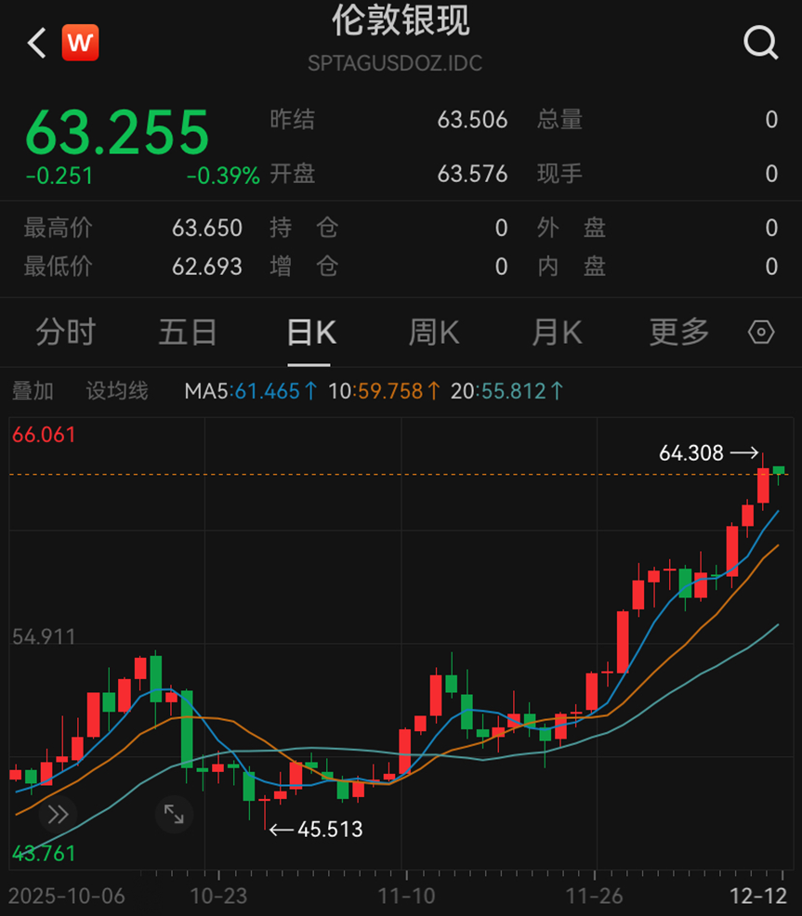Tap the search magnifier icon
This screenshot has width=802, height=916.
(x=761, y=42)
